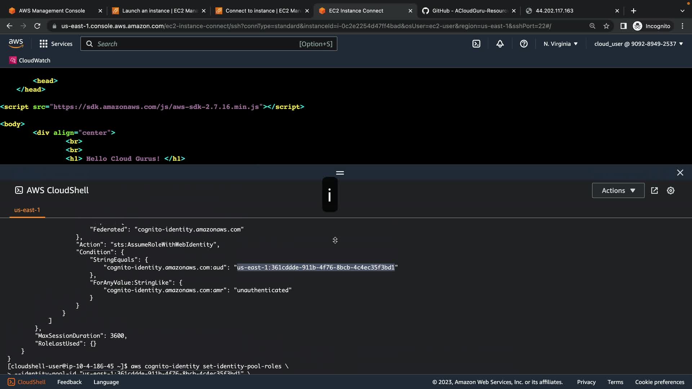Click the AWS logo home icon
692x389 pixels.
click(x=16, y=44)
